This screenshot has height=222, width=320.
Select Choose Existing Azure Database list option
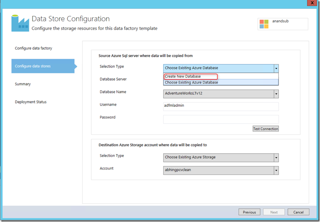(x=221, y=82)
